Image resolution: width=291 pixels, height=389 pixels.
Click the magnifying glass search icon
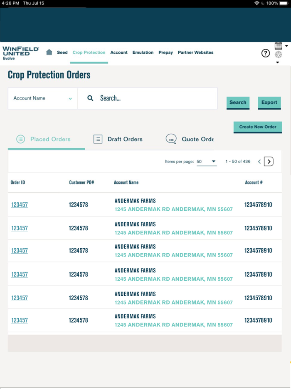[90, 98]
